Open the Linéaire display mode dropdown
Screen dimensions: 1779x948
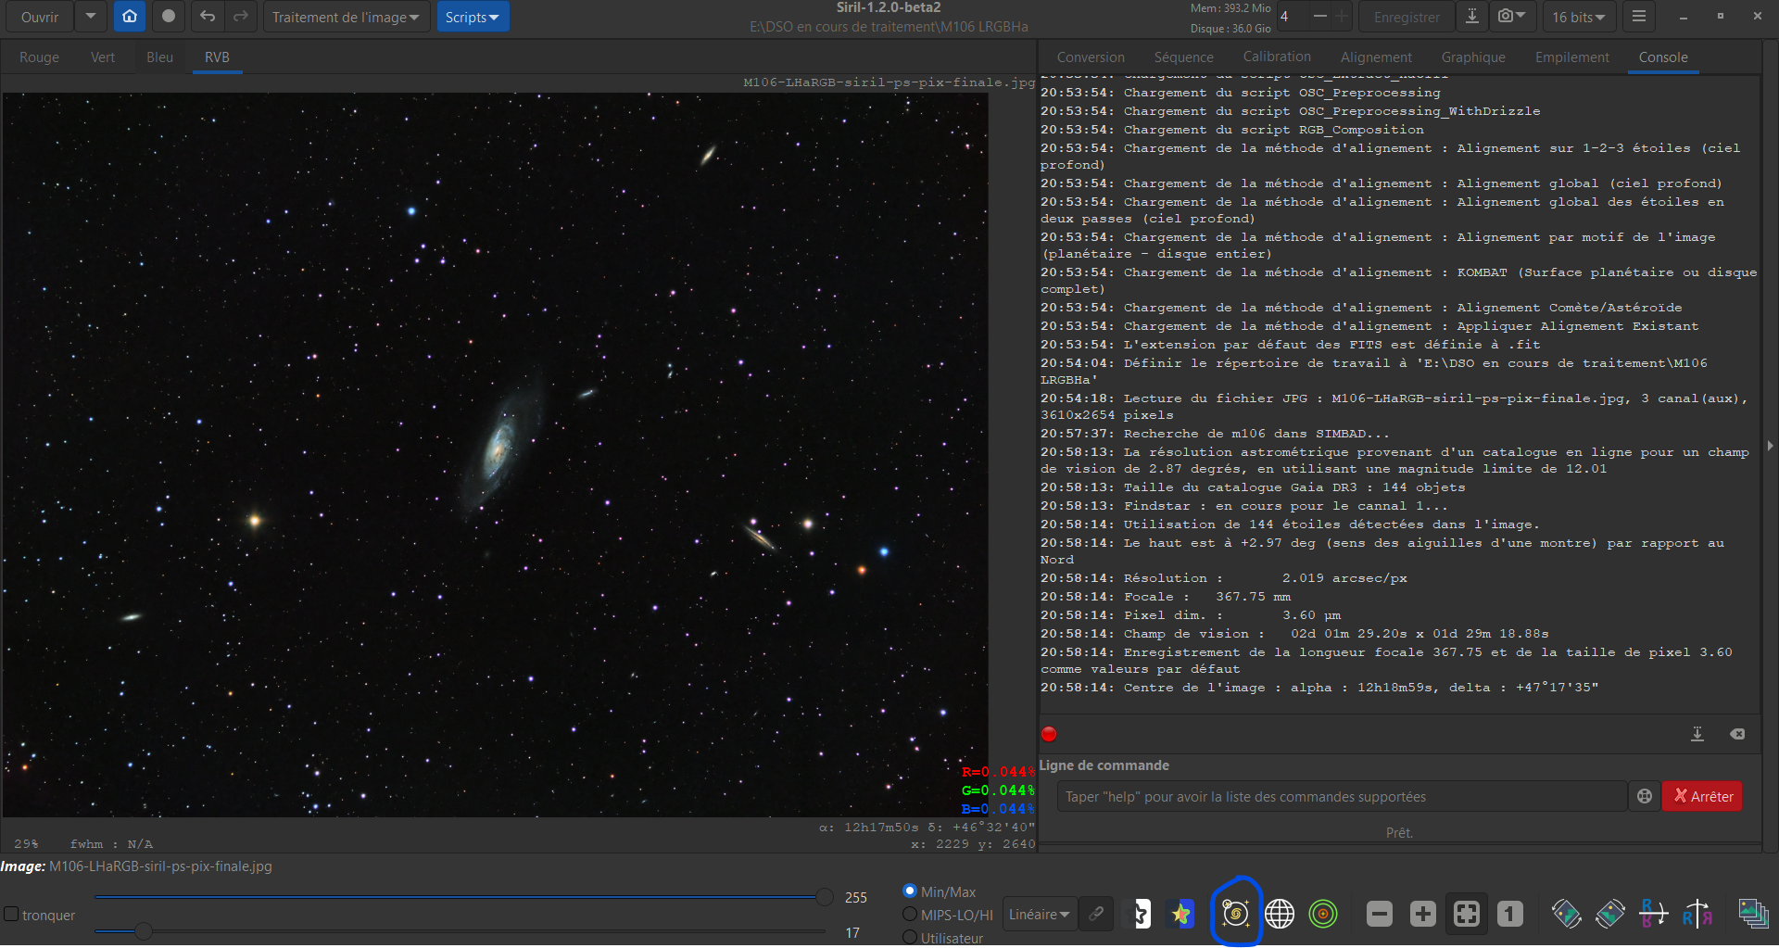pyautogui.click(x=1040, y=915)
